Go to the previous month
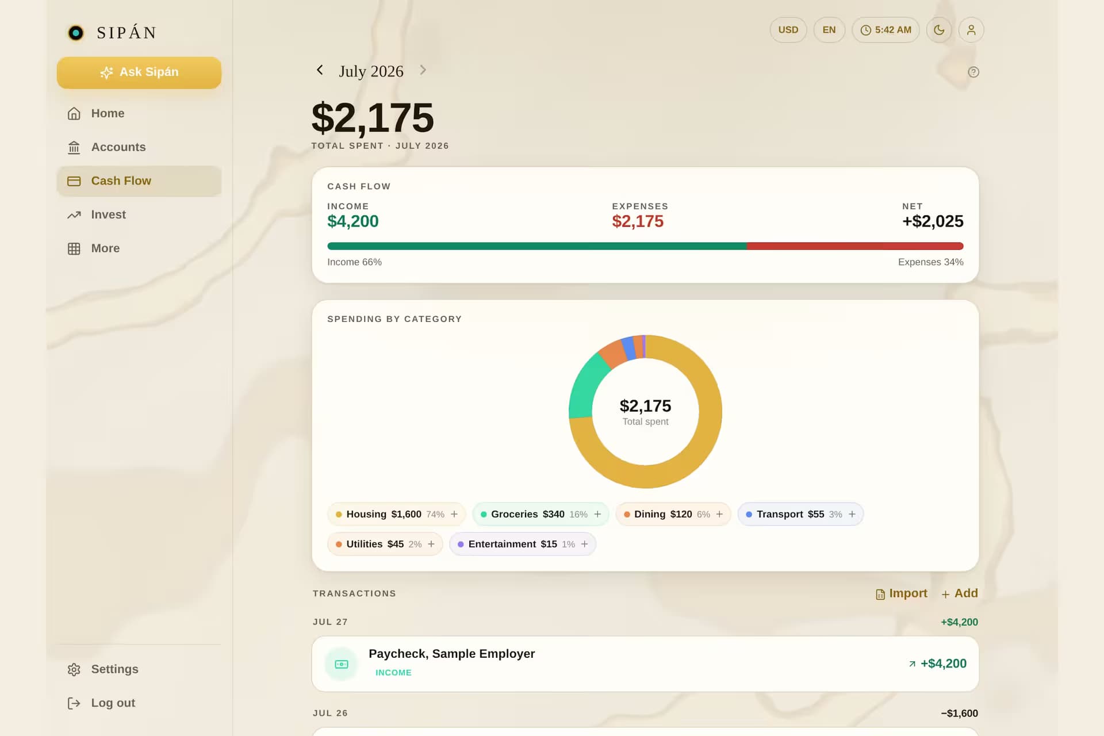 point(320,70)
